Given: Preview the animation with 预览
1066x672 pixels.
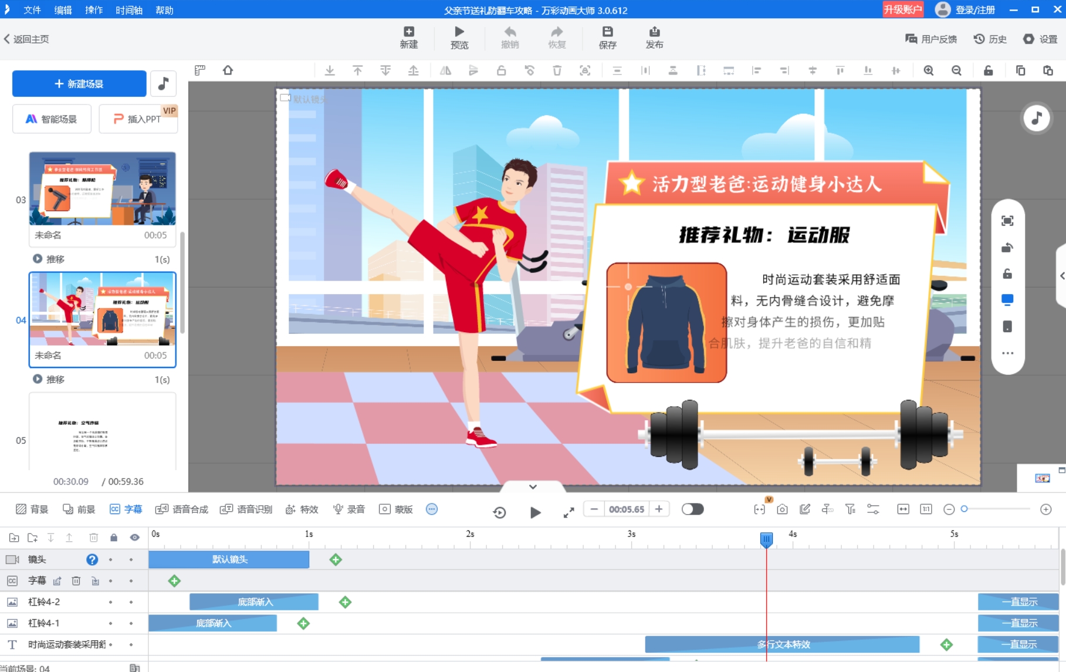Looking at the screenshot, I should [x=459, y=38].
